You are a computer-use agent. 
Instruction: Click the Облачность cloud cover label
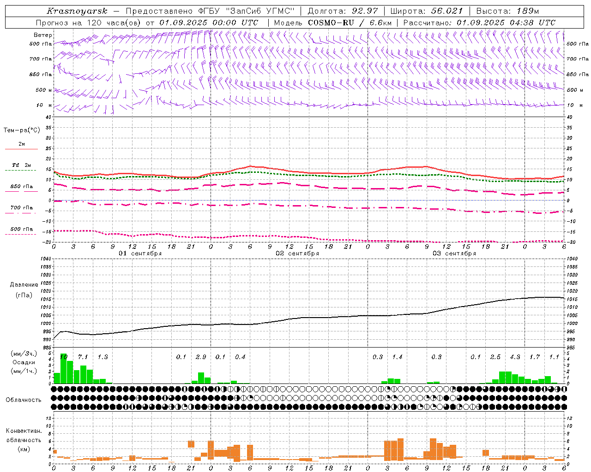24,400
